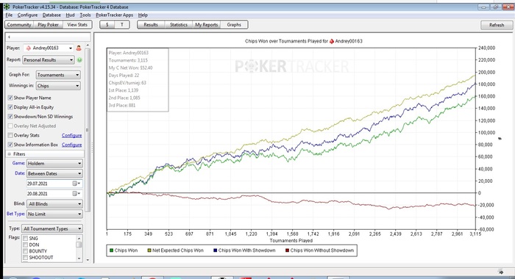Open the Player dropdown

coord(49,48)
